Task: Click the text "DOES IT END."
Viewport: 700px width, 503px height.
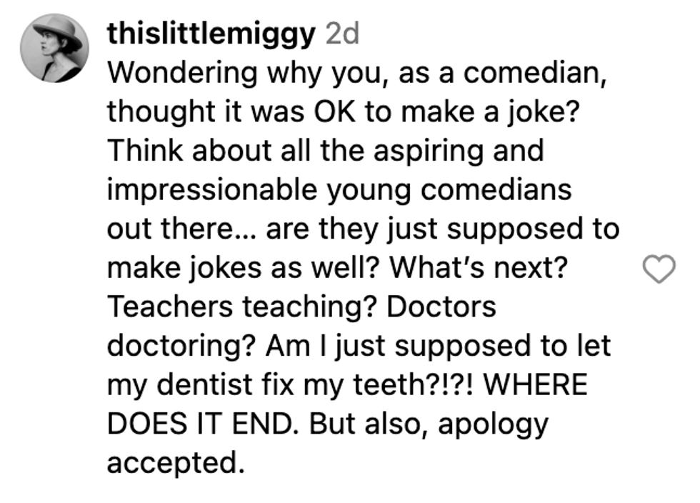Action: (202, 424)
